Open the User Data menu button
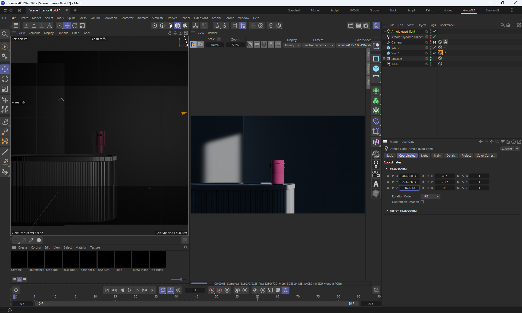Viewport: 522px width, 313px height. point(408,142)
